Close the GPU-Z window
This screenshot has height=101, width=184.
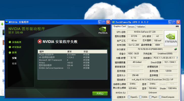point(178,22)
